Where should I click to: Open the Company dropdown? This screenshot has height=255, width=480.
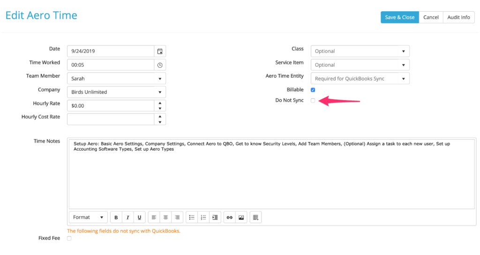(x=116, y=92)
